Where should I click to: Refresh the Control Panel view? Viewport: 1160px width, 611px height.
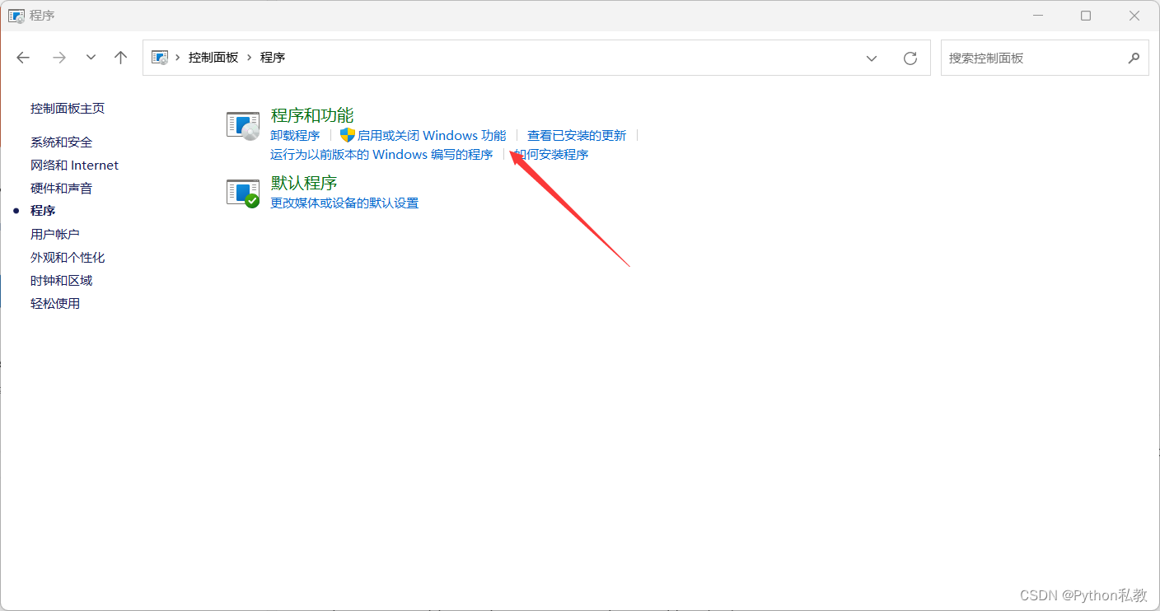(910, 58)
